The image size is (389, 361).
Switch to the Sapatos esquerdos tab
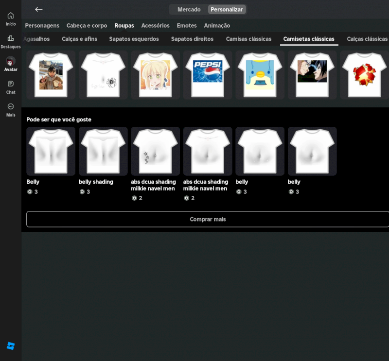coord(134,39)
